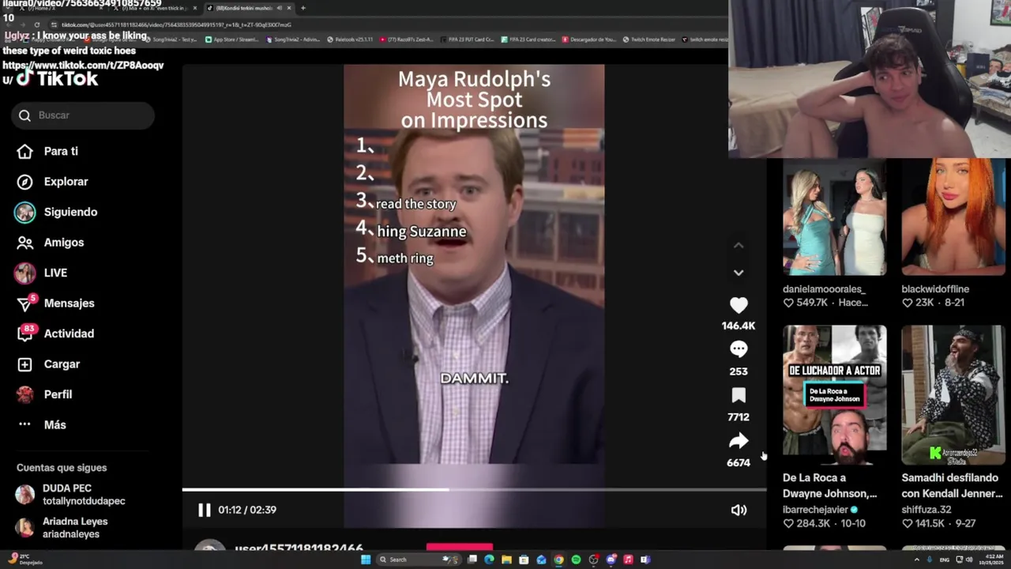The height and width of the screenshot is (569, 1011).
Task: Open DUDA PEC followed account
Action: tap(83, 495)
